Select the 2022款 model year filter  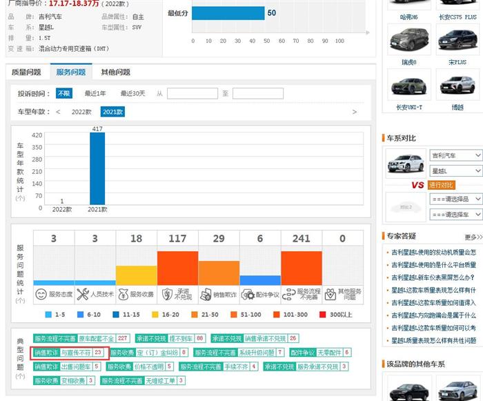pos(81,112)
